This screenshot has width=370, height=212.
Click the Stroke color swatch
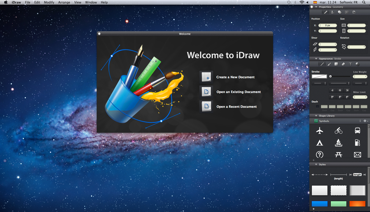click(319, 77)
